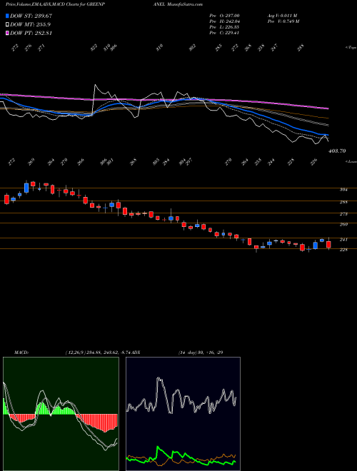This screenshot has width=357, height=471.
Task: Click the tall blue candlestick near the chart's start
Action: coord(26,188)
